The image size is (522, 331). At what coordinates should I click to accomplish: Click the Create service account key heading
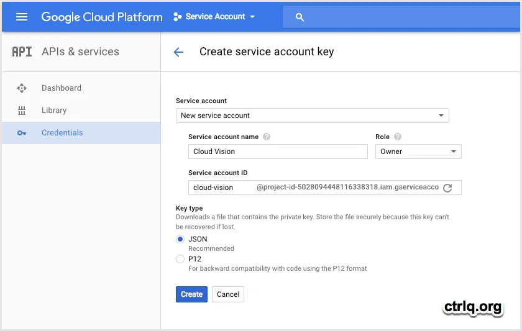point(267,52)
